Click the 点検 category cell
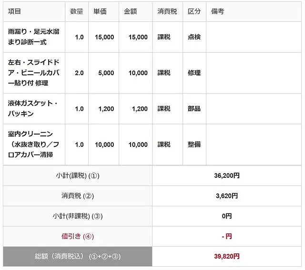 tap(194, 37)
